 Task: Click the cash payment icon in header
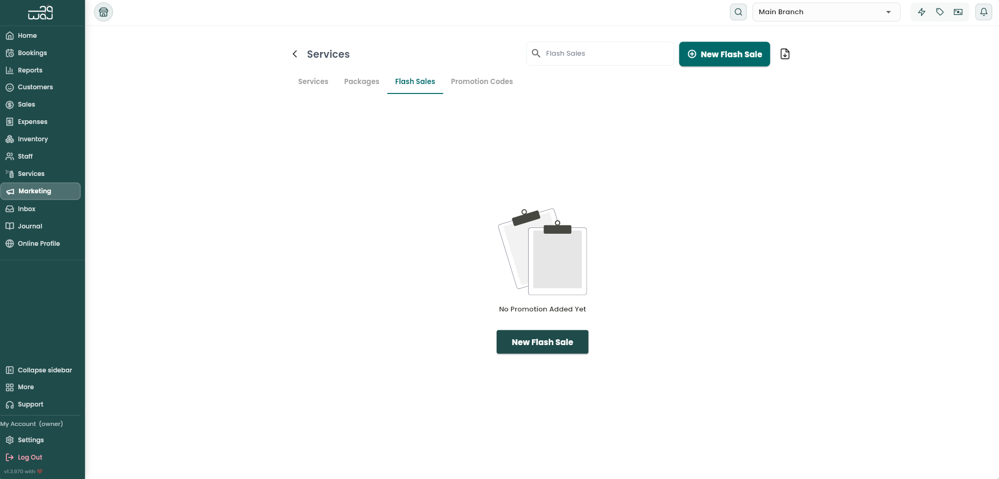(x=959, y=12)
